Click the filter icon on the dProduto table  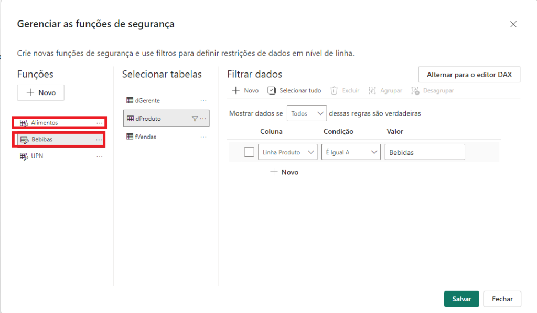point(194,119)
